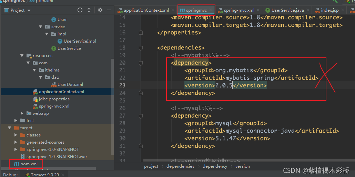Click the dependencies breadcrumb
355x177 pixels.
tap(181, 166)
